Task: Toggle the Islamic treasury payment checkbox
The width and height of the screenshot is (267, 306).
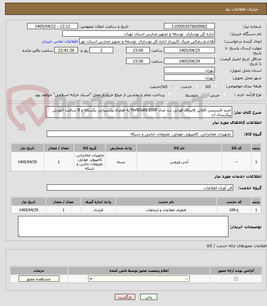Action: pos(170,94)
